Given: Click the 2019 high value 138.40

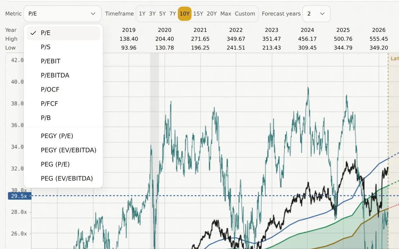Looking at the screenshot, I should click(129, 39).
